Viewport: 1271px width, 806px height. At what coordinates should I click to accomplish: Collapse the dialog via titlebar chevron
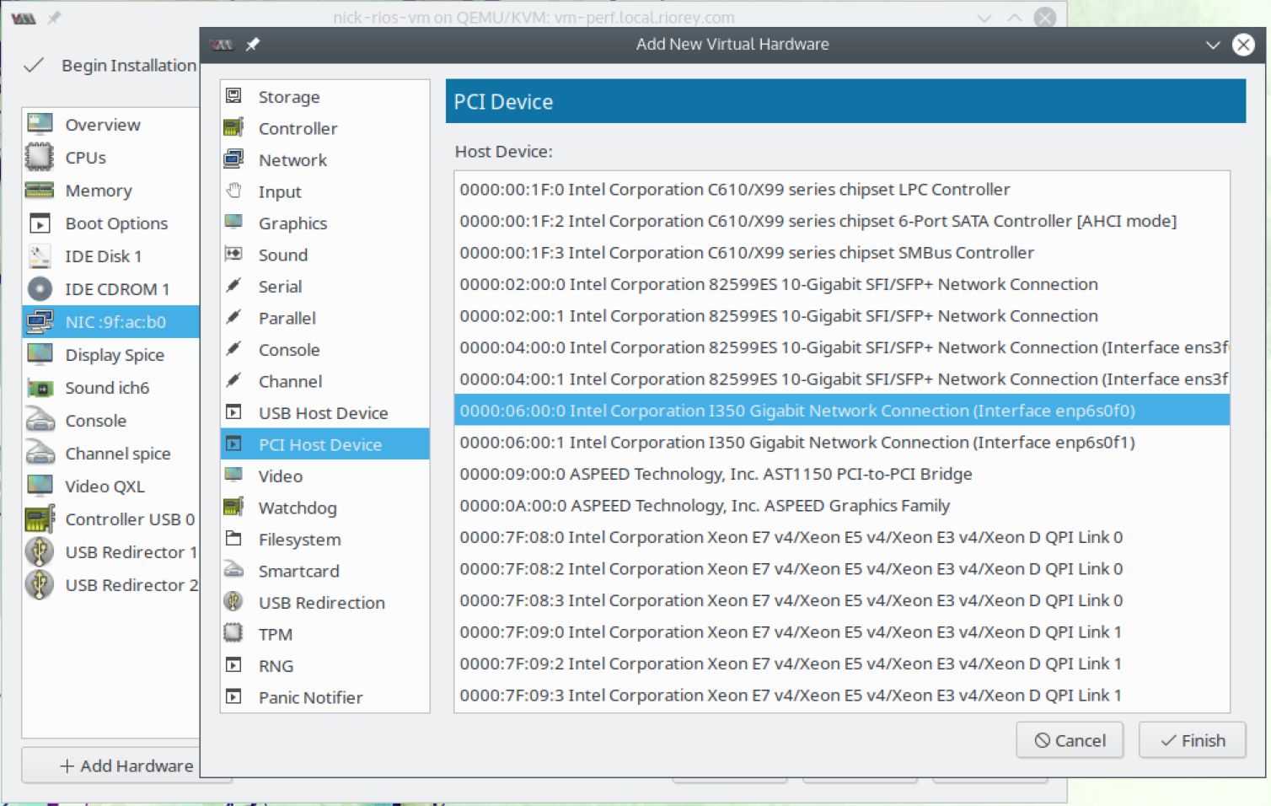(x=1213, y=45)
